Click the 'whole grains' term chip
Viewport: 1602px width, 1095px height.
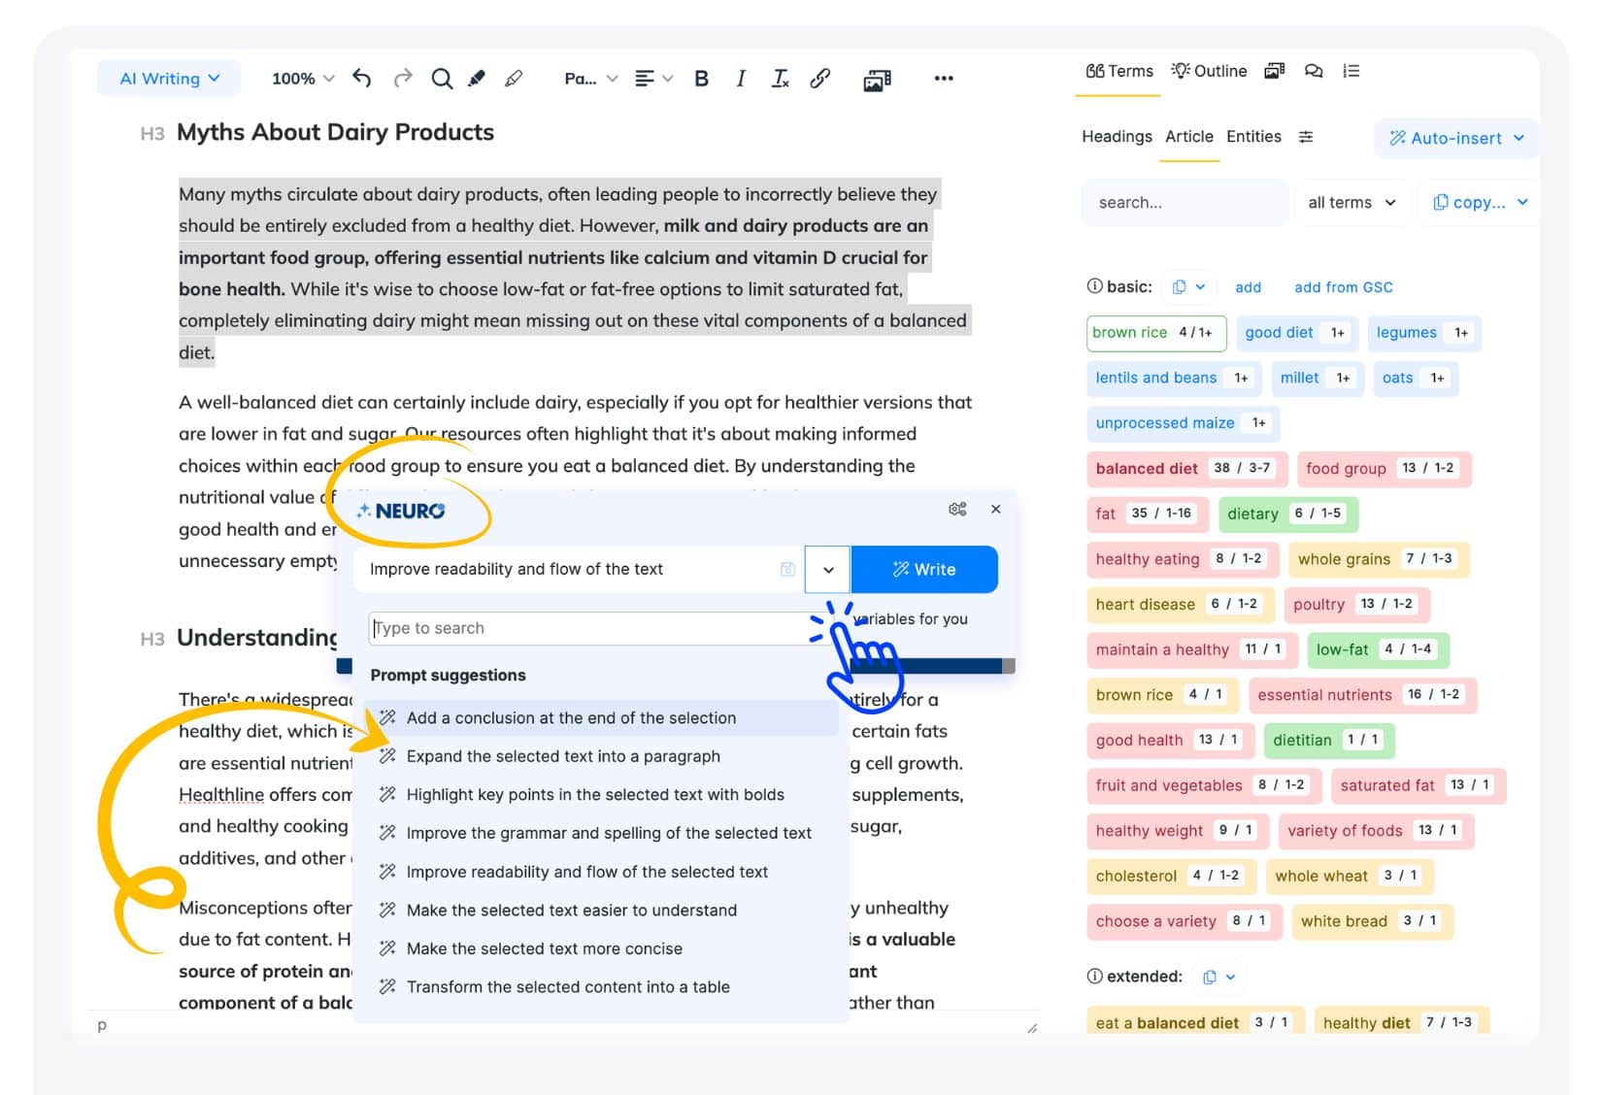pos(1378,558)
